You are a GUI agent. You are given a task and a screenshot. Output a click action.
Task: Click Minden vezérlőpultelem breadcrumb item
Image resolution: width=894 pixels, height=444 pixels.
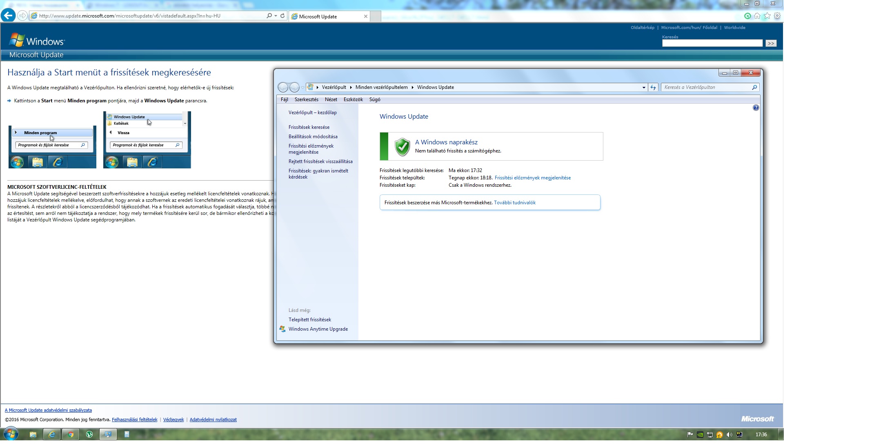(381, 87)
